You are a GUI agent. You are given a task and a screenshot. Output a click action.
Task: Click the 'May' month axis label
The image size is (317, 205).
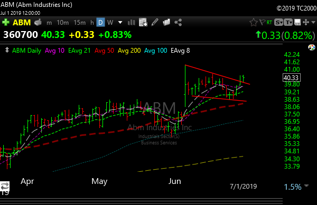coord(99,181)
